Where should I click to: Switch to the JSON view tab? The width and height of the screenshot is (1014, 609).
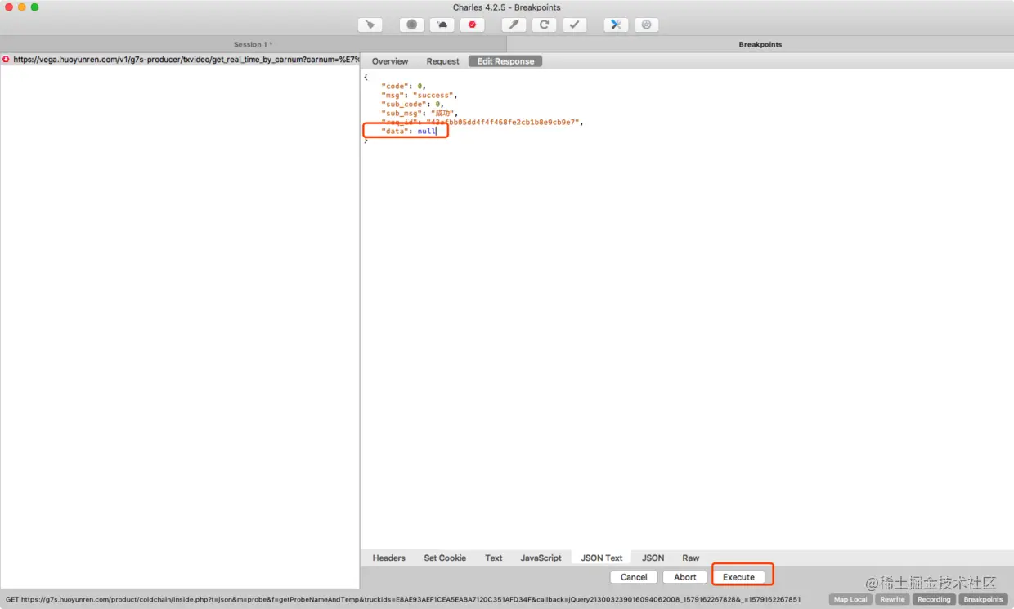coord(653,558)
